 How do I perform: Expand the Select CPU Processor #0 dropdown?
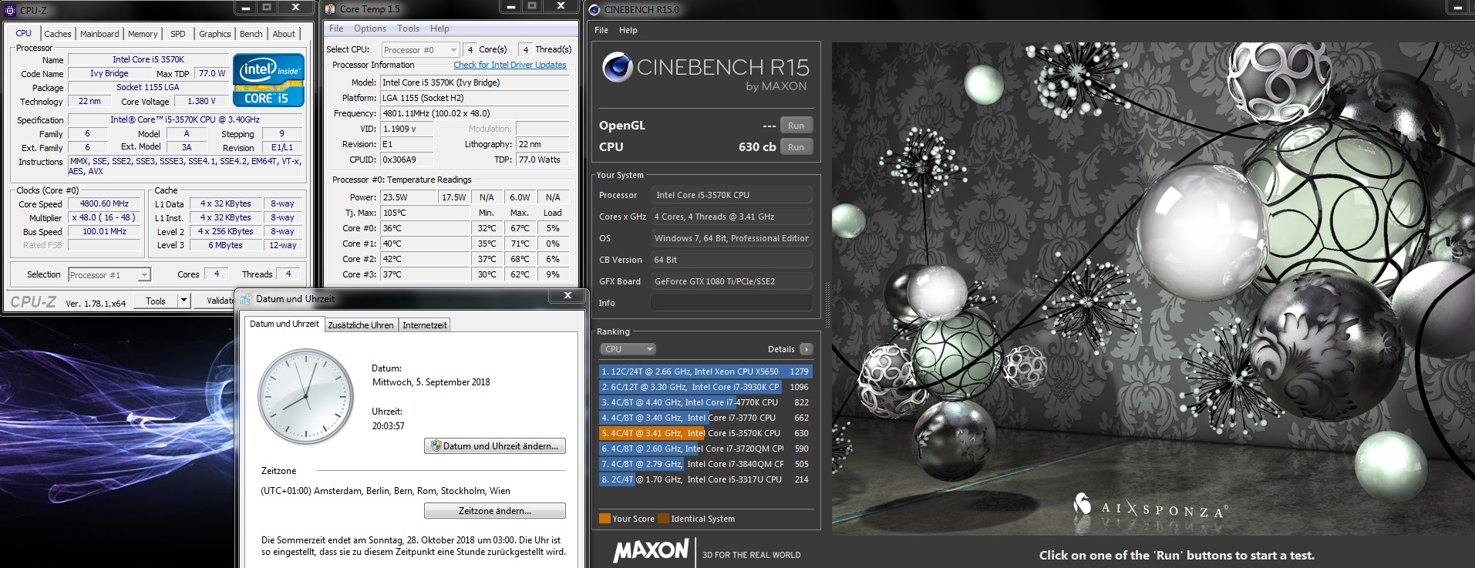click(x=420, y=49)
